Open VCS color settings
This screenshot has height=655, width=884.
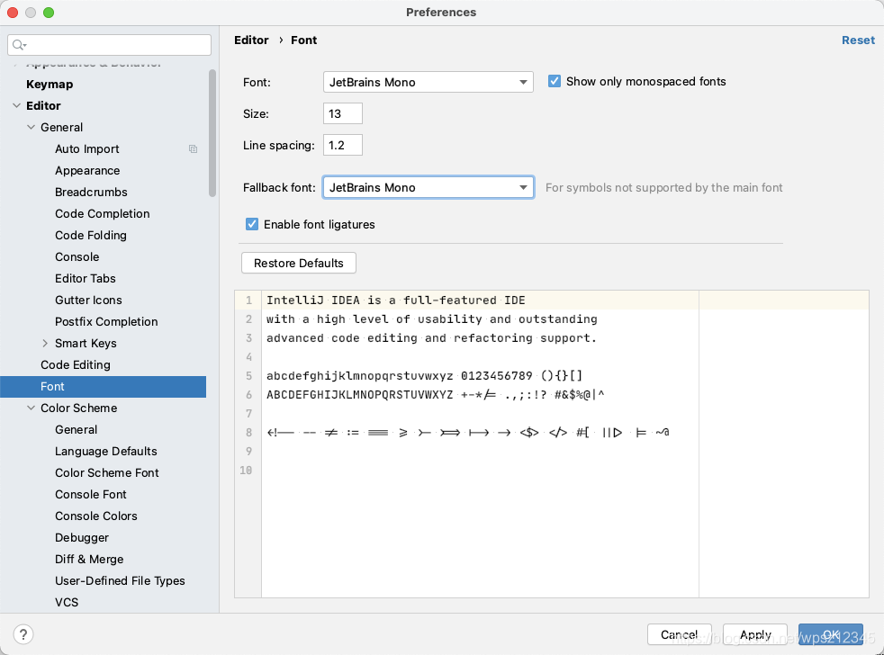tap(67, 603)
